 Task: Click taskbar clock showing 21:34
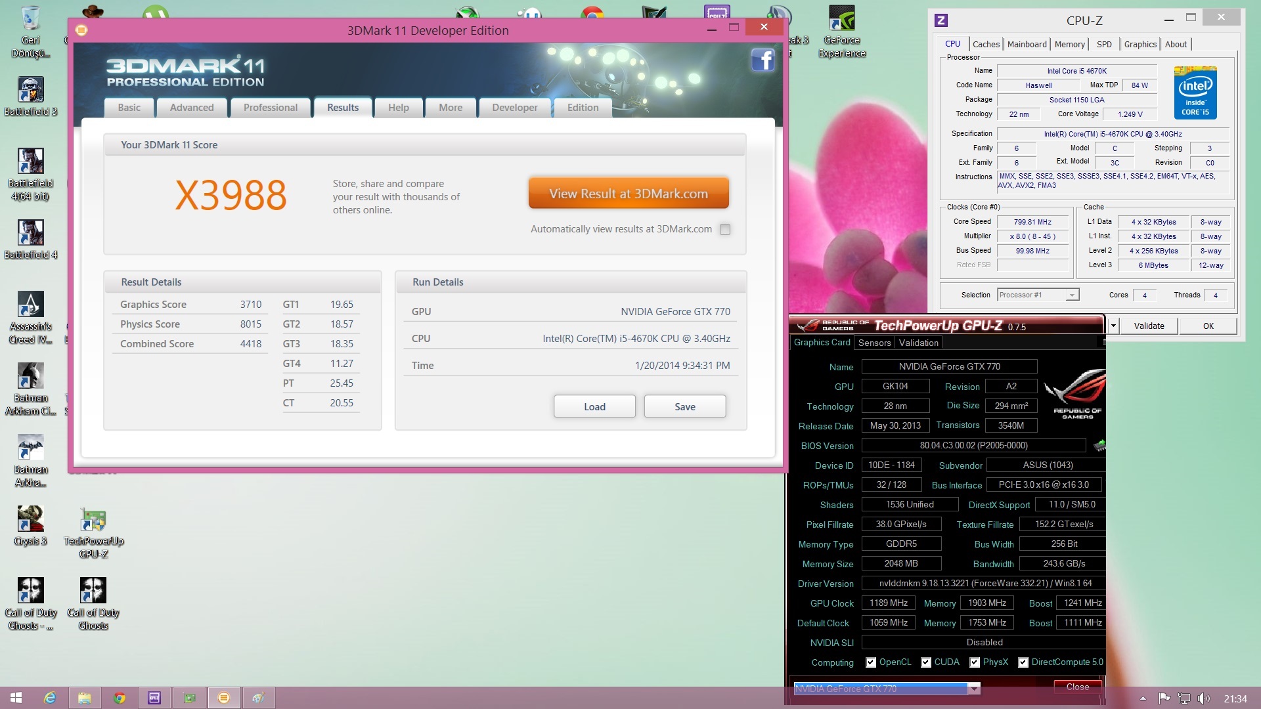point(1235,698)
